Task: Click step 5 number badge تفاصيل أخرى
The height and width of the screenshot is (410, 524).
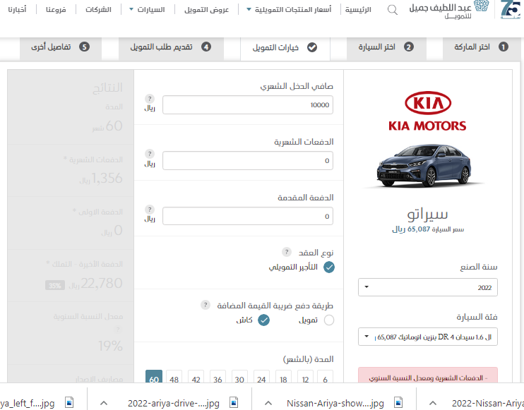Action: point(84,47)
